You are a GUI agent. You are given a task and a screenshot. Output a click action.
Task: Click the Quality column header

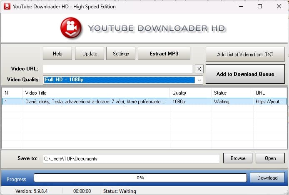click(x=191, y=93)
